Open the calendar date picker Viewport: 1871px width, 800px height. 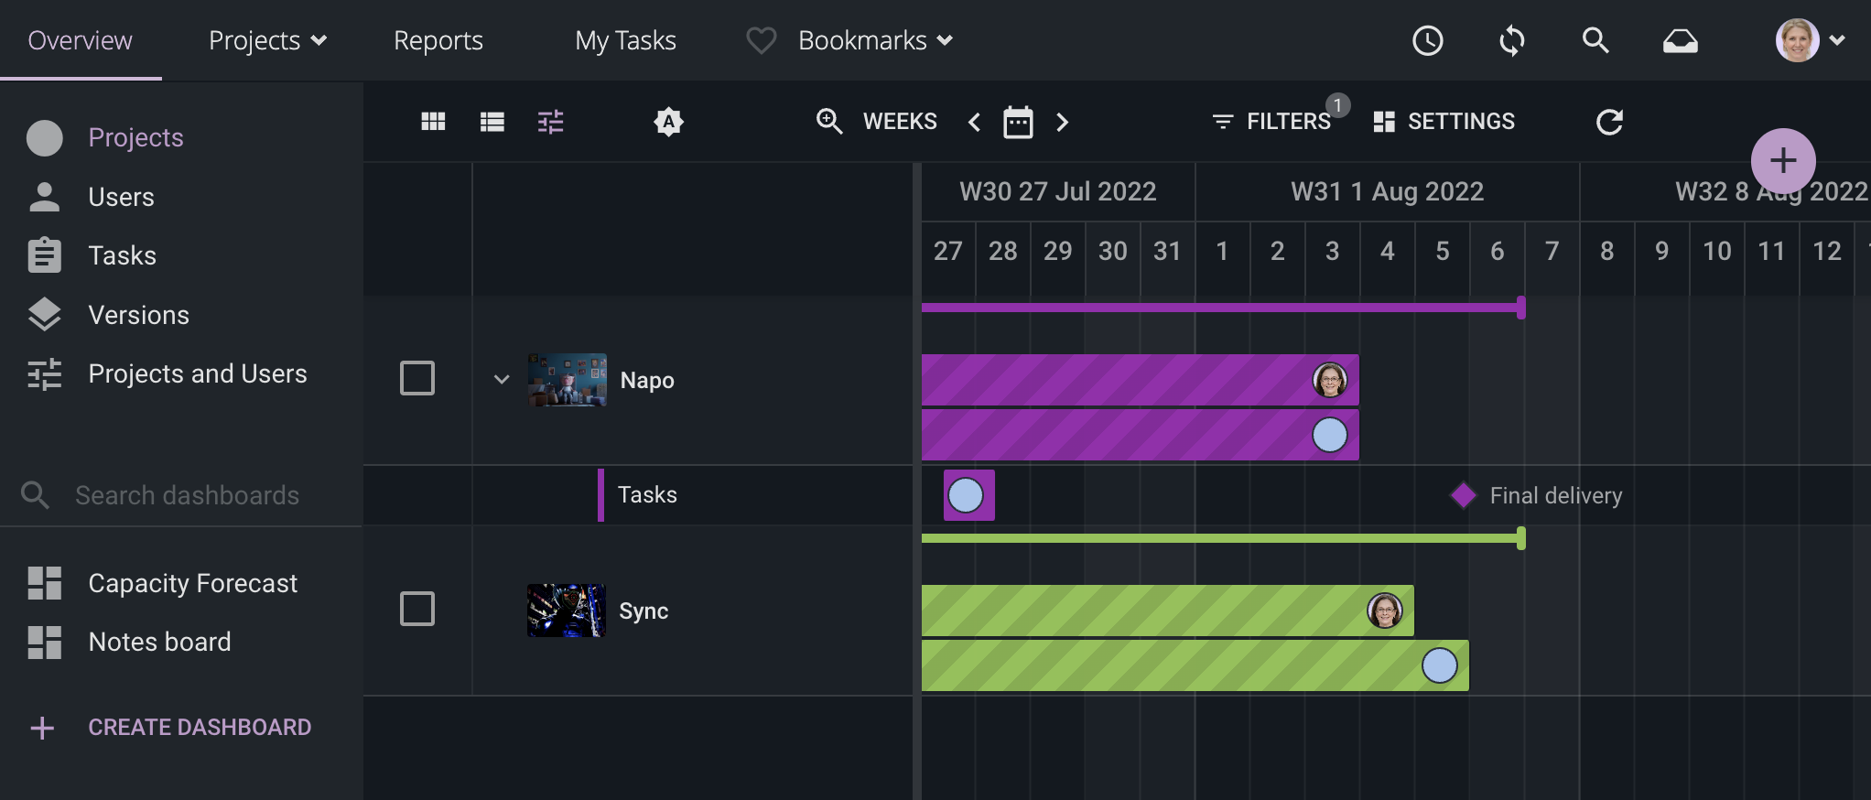[x=1018, y=122]
